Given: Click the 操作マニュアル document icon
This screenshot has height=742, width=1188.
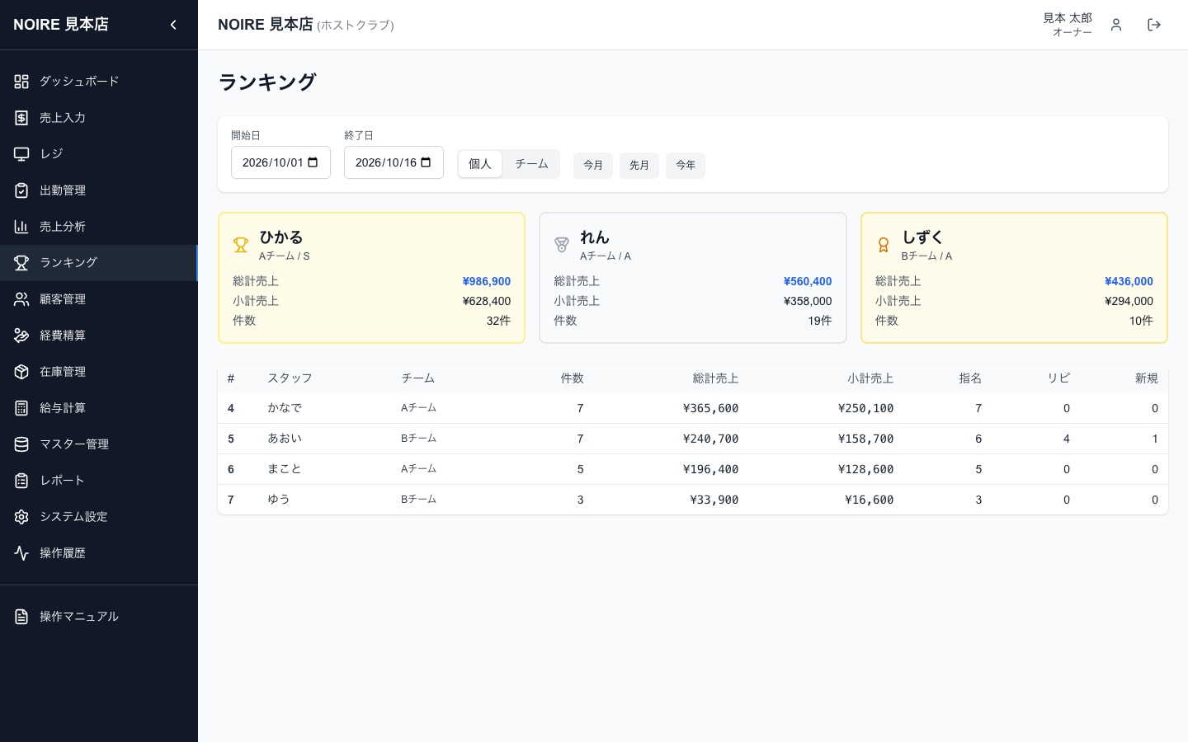Looking at the screenshot, I should point(21,617).
